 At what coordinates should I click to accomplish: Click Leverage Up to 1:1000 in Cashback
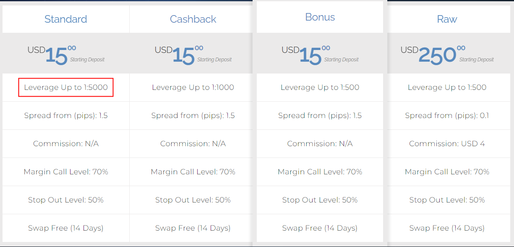pyautogui.click(x=193, y=87)
